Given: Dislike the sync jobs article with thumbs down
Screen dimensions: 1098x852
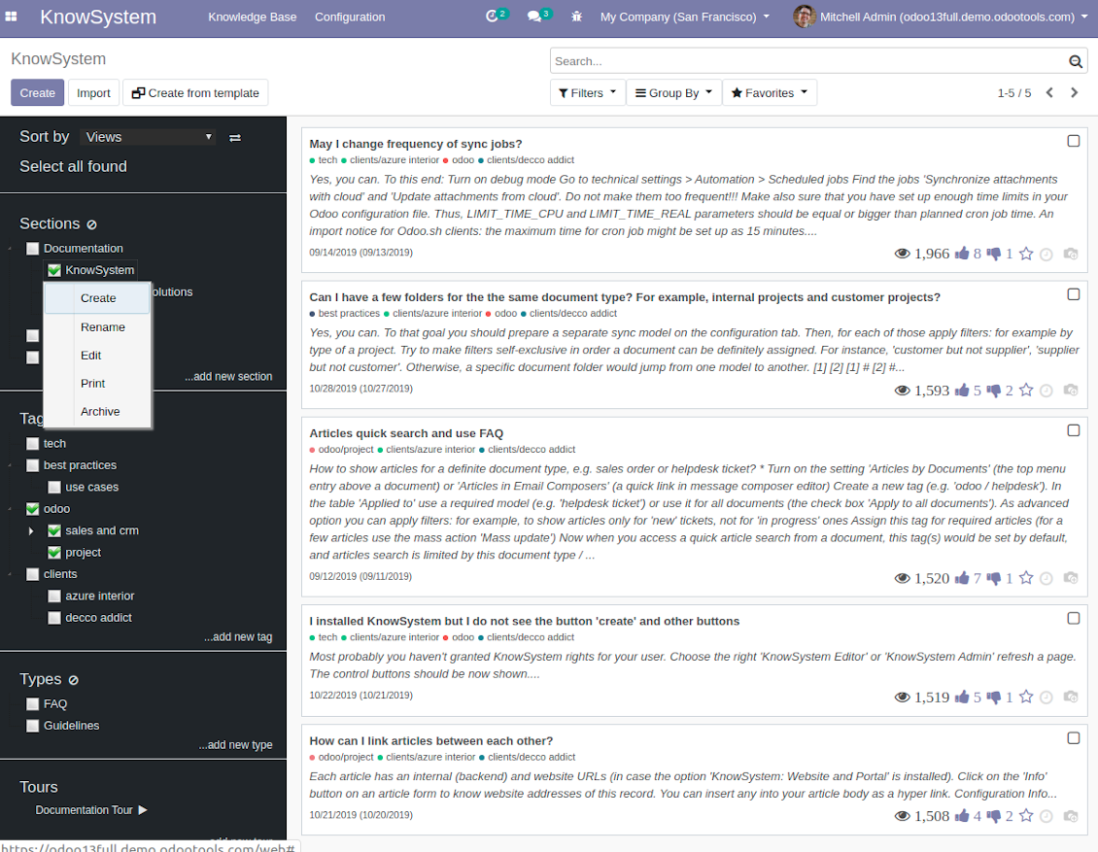Looking at the screenshot, I should click(x=994, y=254).
